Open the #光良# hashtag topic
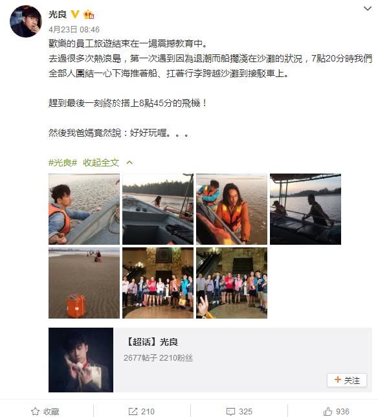Screen dimensions: 378x417 [63, 163]
